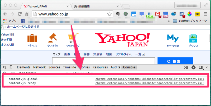
Task: Open その他のブックマーク folder
Action: (x=190, y=21)
